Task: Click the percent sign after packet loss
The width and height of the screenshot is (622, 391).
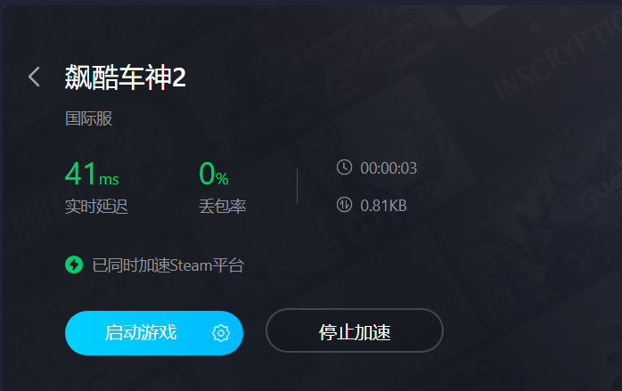Action: click(x=222, y=179)
